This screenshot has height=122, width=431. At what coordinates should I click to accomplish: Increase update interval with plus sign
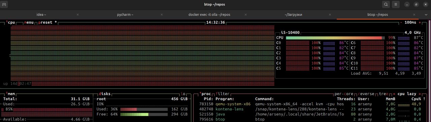(420, 22)
